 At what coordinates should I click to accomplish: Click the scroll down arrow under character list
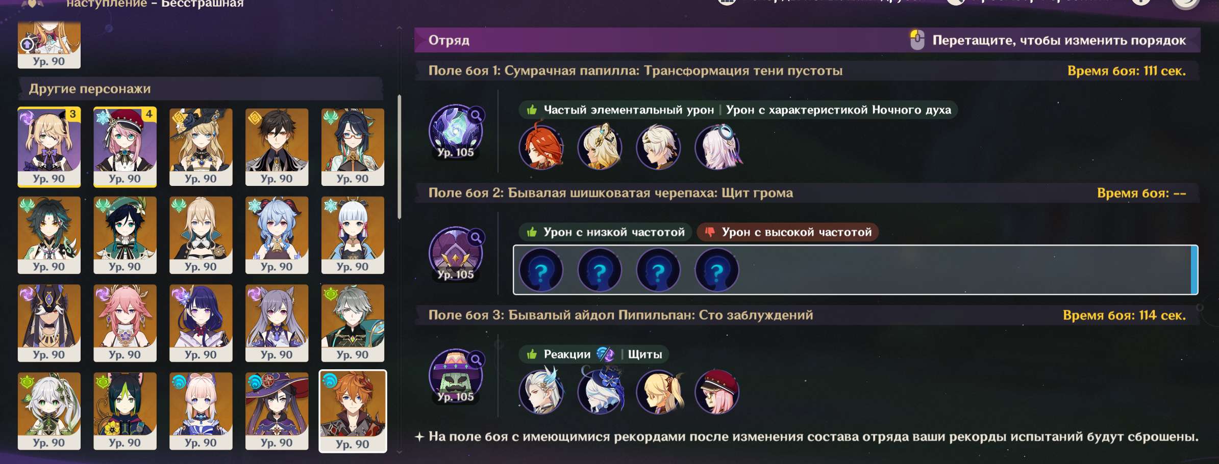[399, 451]
